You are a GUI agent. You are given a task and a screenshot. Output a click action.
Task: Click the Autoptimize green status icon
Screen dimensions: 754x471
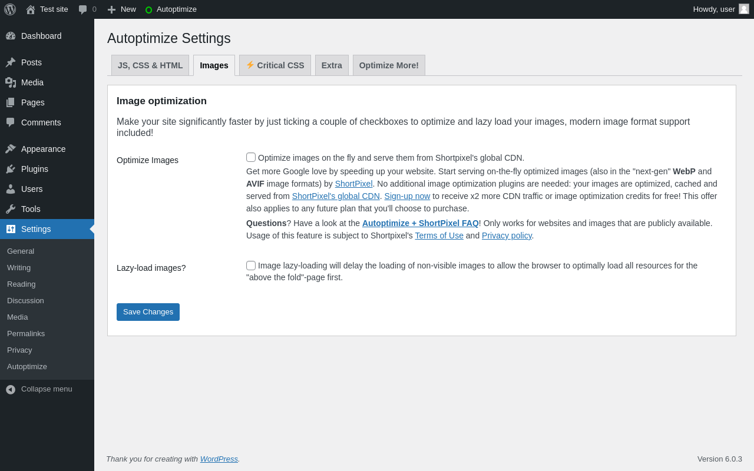148,10
